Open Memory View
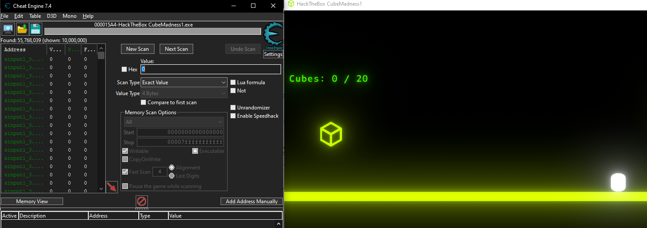Viewport: 647px width, 228px height. point(32,202)
